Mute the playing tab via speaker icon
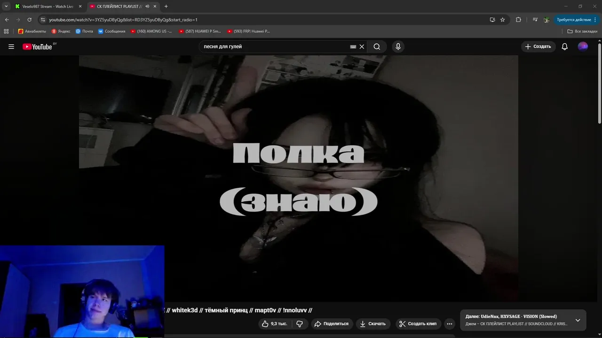 (x=147, y=7)
